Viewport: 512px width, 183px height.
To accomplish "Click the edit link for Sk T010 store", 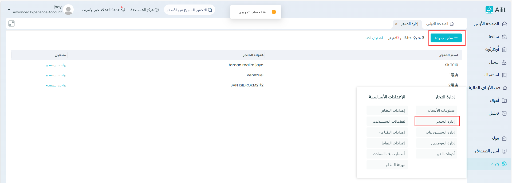I will 62,65.
